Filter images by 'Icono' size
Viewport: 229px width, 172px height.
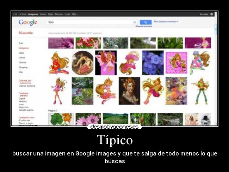pos(21,104)
